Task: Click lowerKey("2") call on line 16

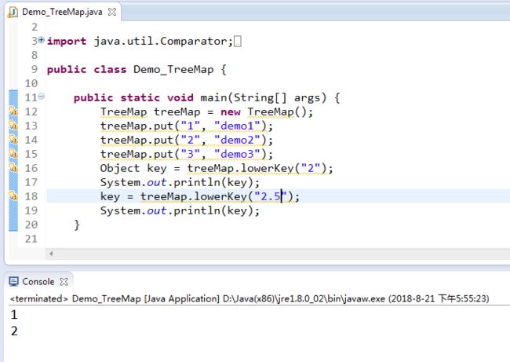Action: point(283,168)
